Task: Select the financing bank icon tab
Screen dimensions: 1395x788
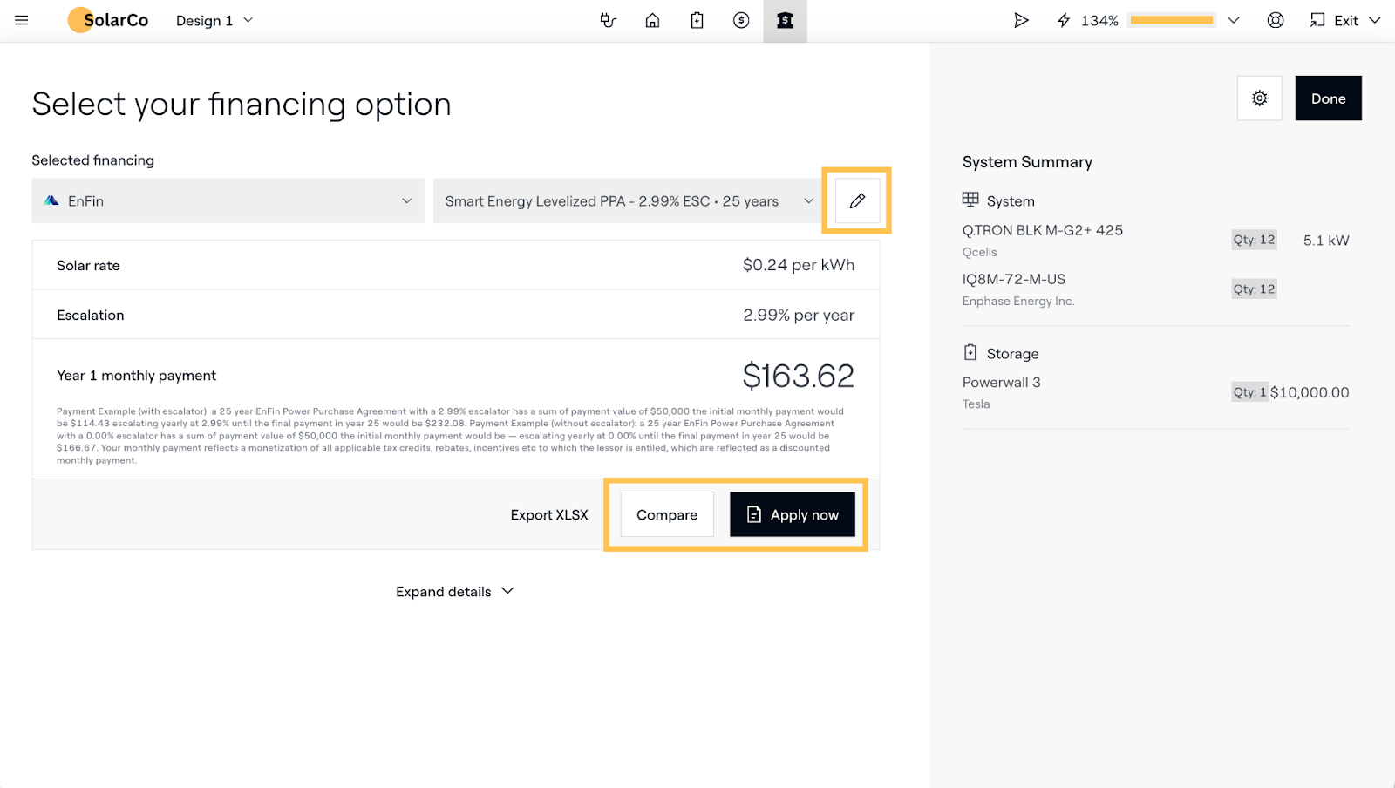Action: point(786,20)
